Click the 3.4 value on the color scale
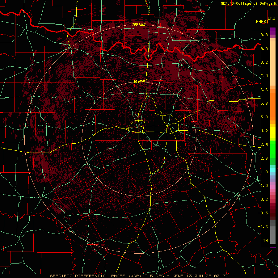This screenshot has width=278, height=278. click(x=264, y=145)
